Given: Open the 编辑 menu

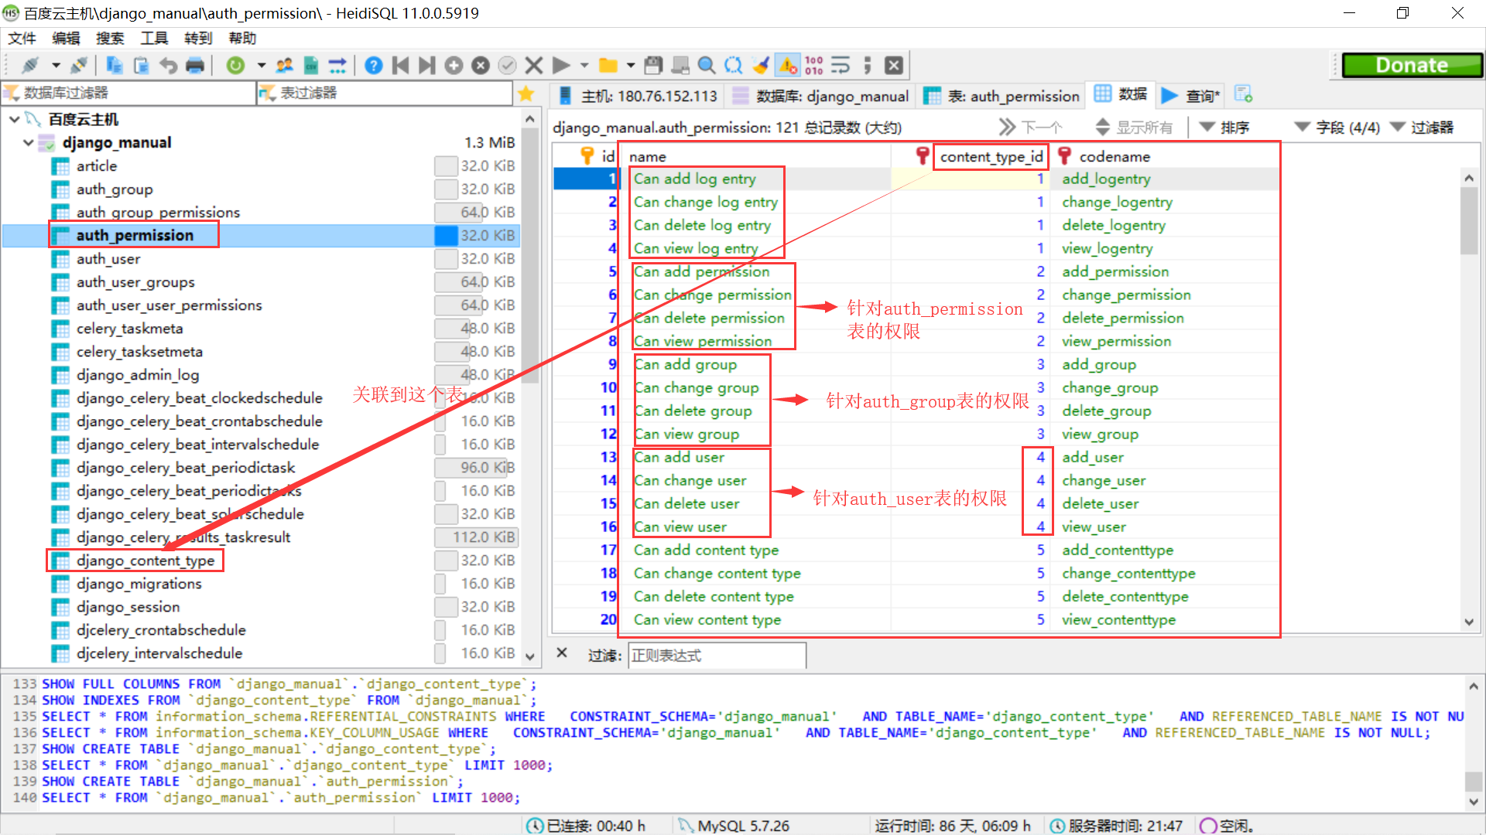Looking at the screenshot, I should point(66,38).
